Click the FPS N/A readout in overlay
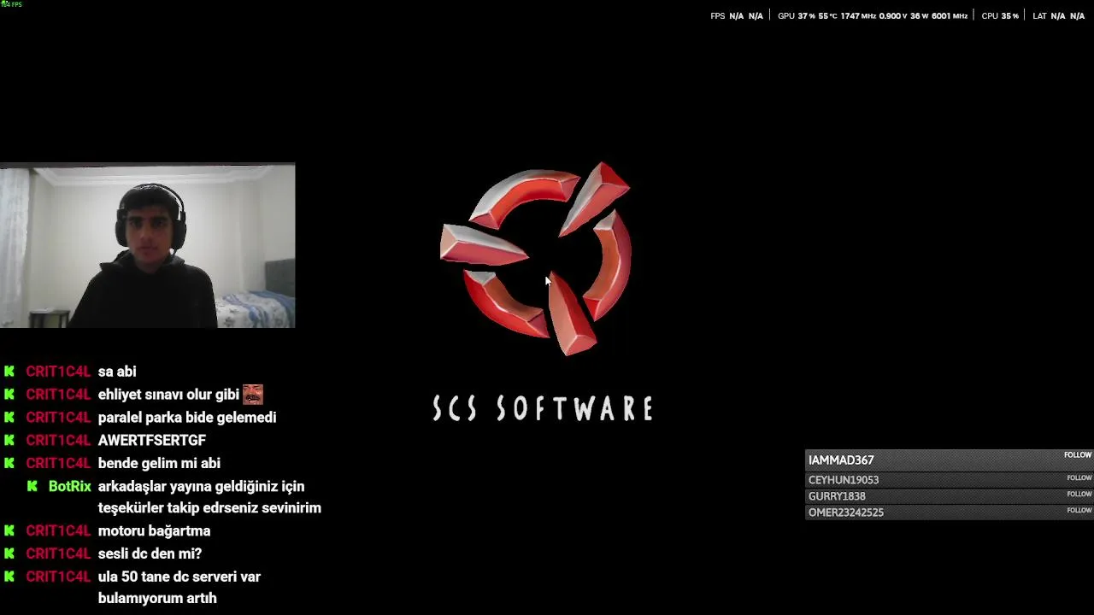This screenshot has height=615, width=1094. [737, 15]
